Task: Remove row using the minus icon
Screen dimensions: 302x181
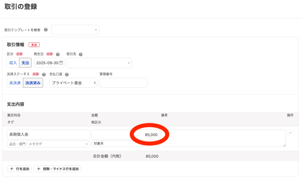Action: (291, 133)
